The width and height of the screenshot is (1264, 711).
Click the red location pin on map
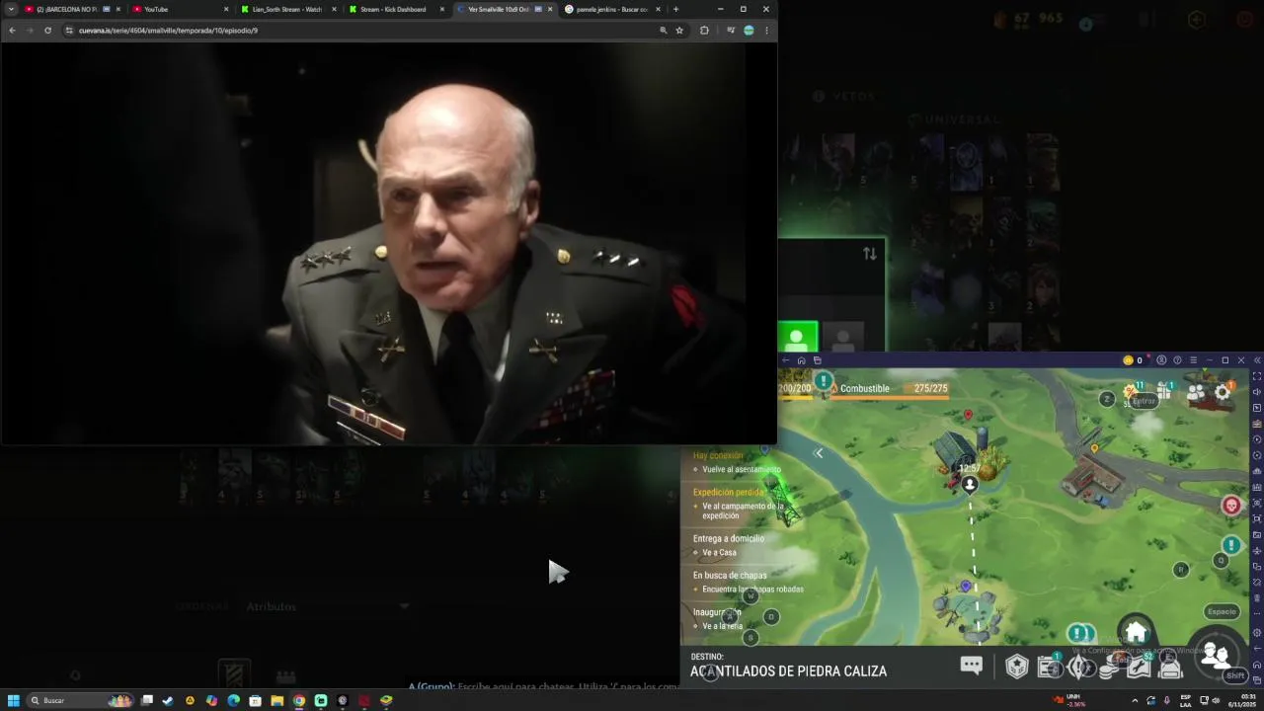968,415
